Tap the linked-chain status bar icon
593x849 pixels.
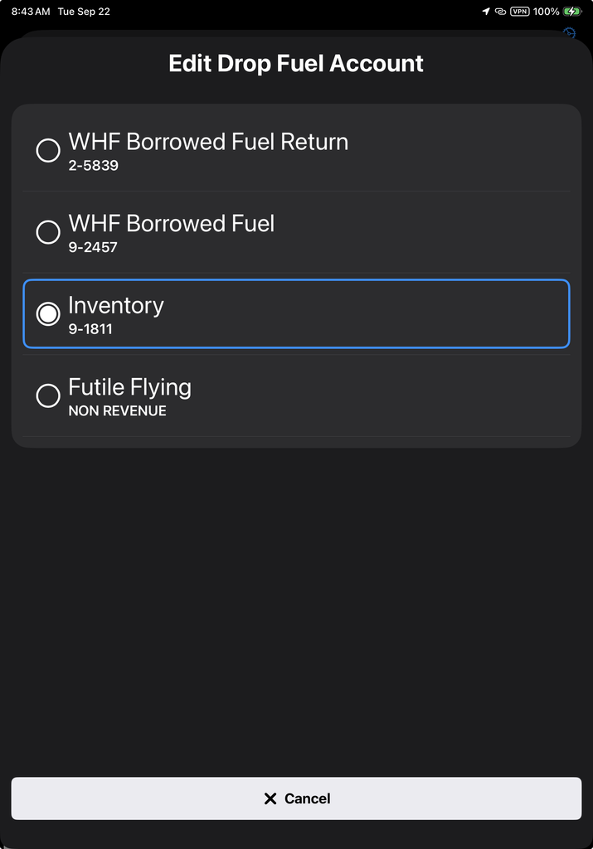tap(500, 12)
